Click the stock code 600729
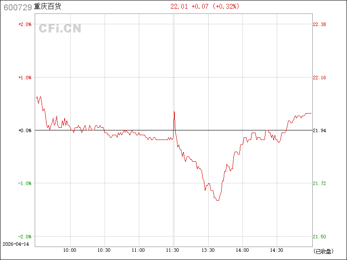The height and width of the screenshot is (260, 347). click(18, 7)
